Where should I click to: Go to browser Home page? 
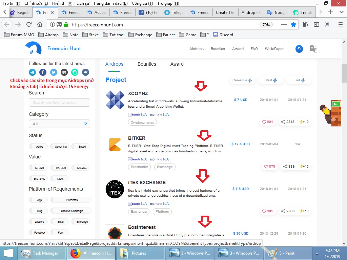pos(40,24)
